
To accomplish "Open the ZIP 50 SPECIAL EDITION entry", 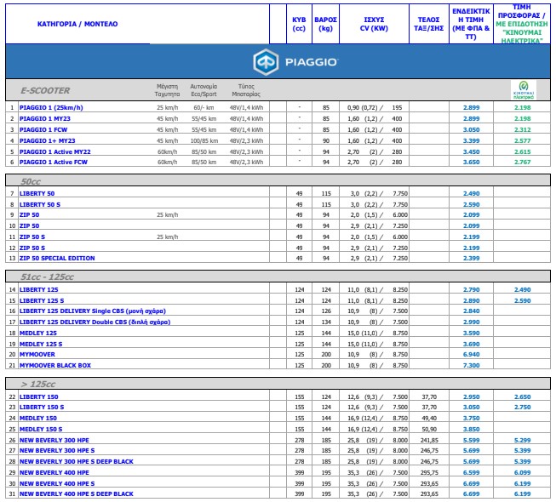I will (57, 258).
